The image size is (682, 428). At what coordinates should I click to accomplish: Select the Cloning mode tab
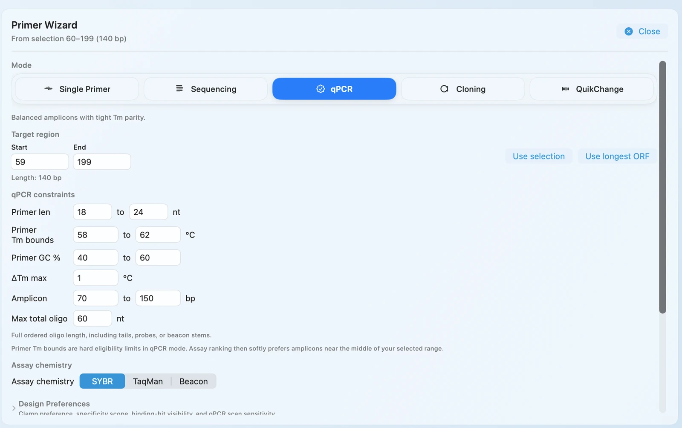[x=463, y=89]
